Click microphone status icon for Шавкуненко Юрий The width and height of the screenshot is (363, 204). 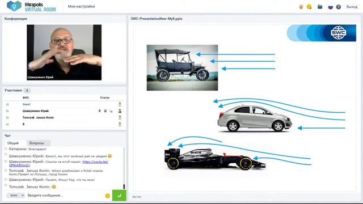100,111
